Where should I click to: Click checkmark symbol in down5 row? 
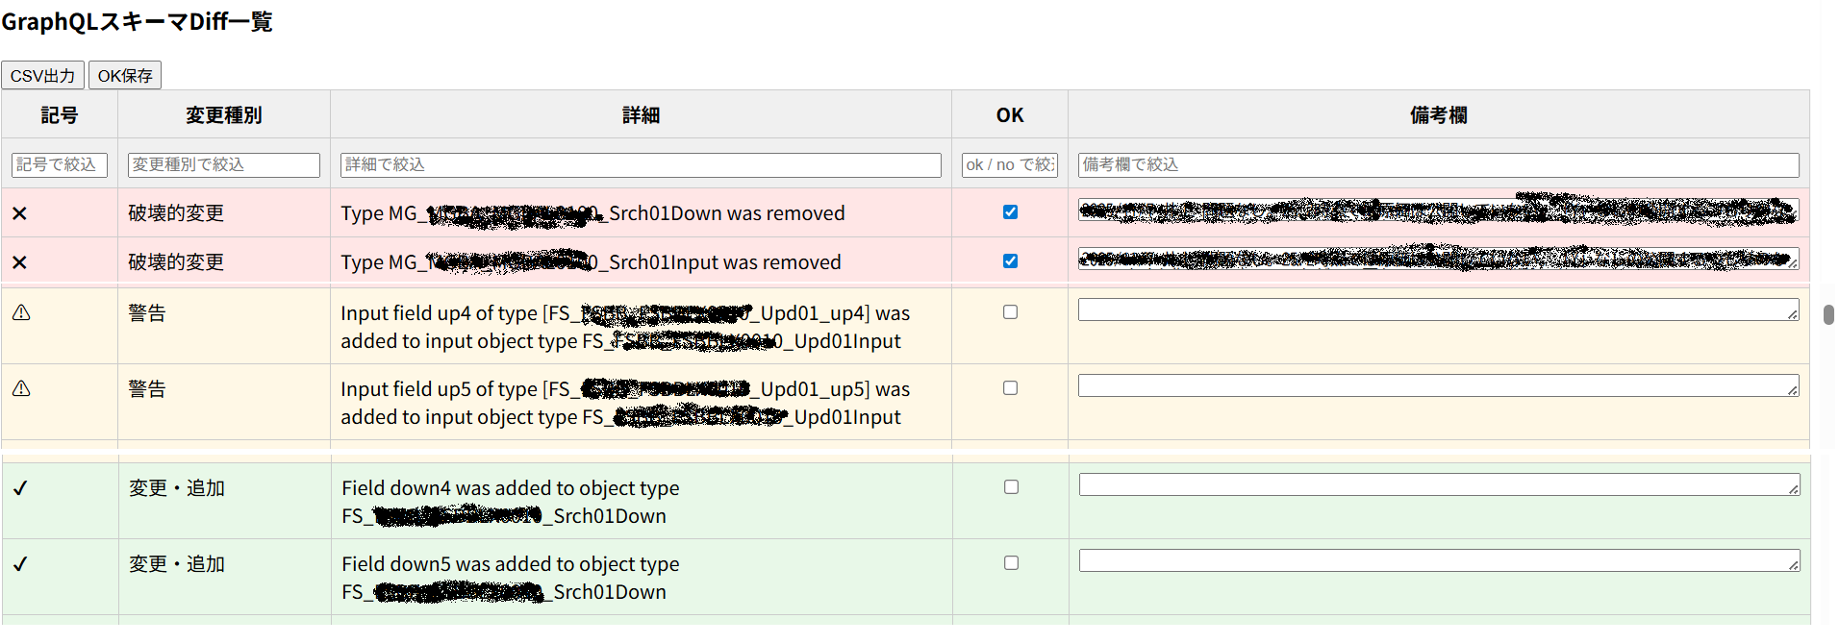tap(20, 564)
